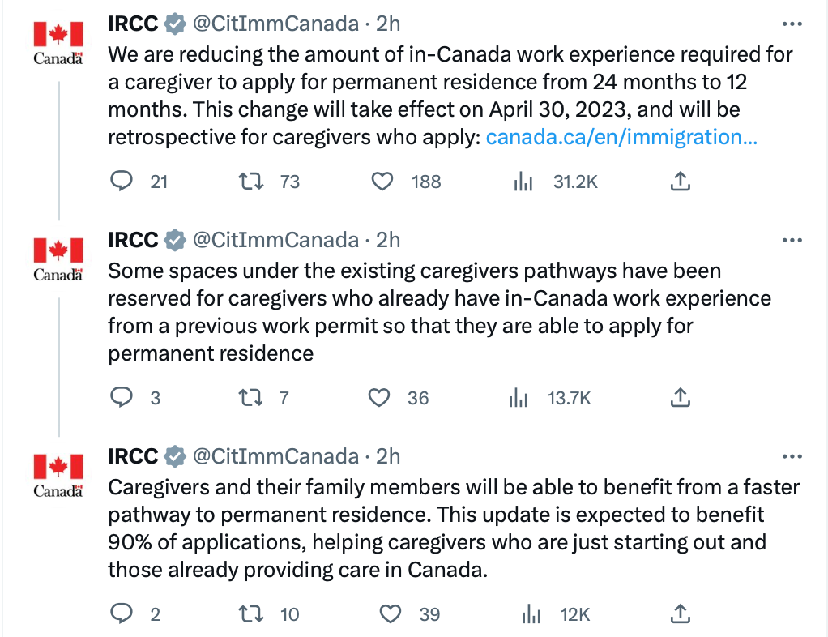Share the reserved spaces tweet
828x637 pixels.
[681, 398]
